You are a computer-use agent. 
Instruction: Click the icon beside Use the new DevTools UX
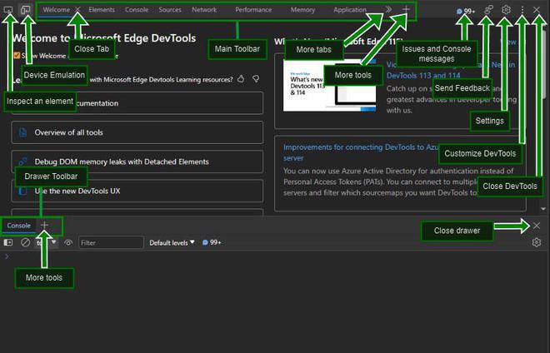coord(22,191)
